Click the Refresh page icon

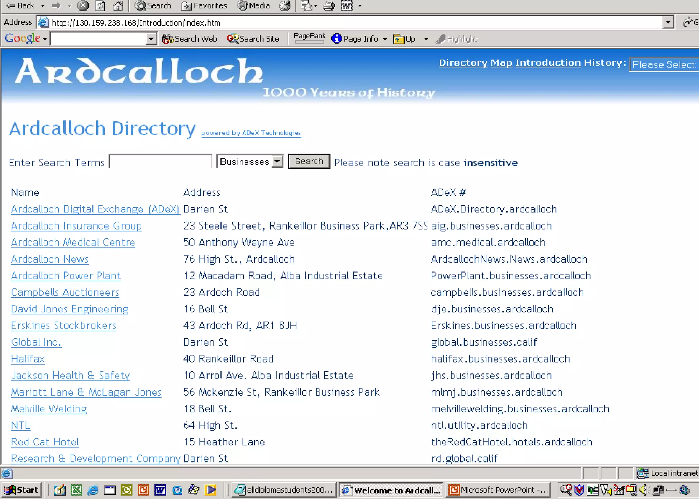coord(100,5)
